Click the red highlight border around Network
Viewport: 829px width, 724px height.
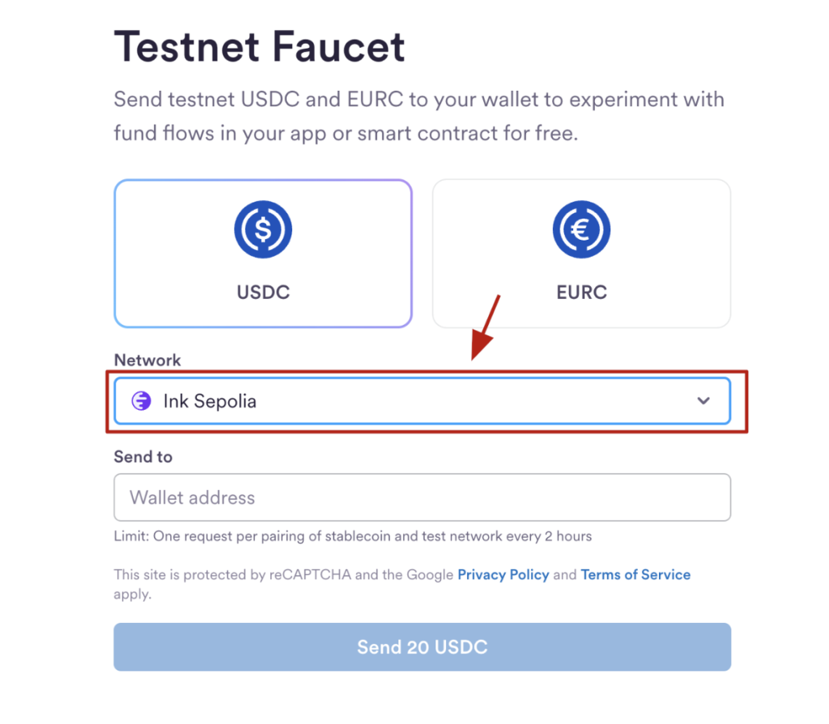(x=746, y=401)
